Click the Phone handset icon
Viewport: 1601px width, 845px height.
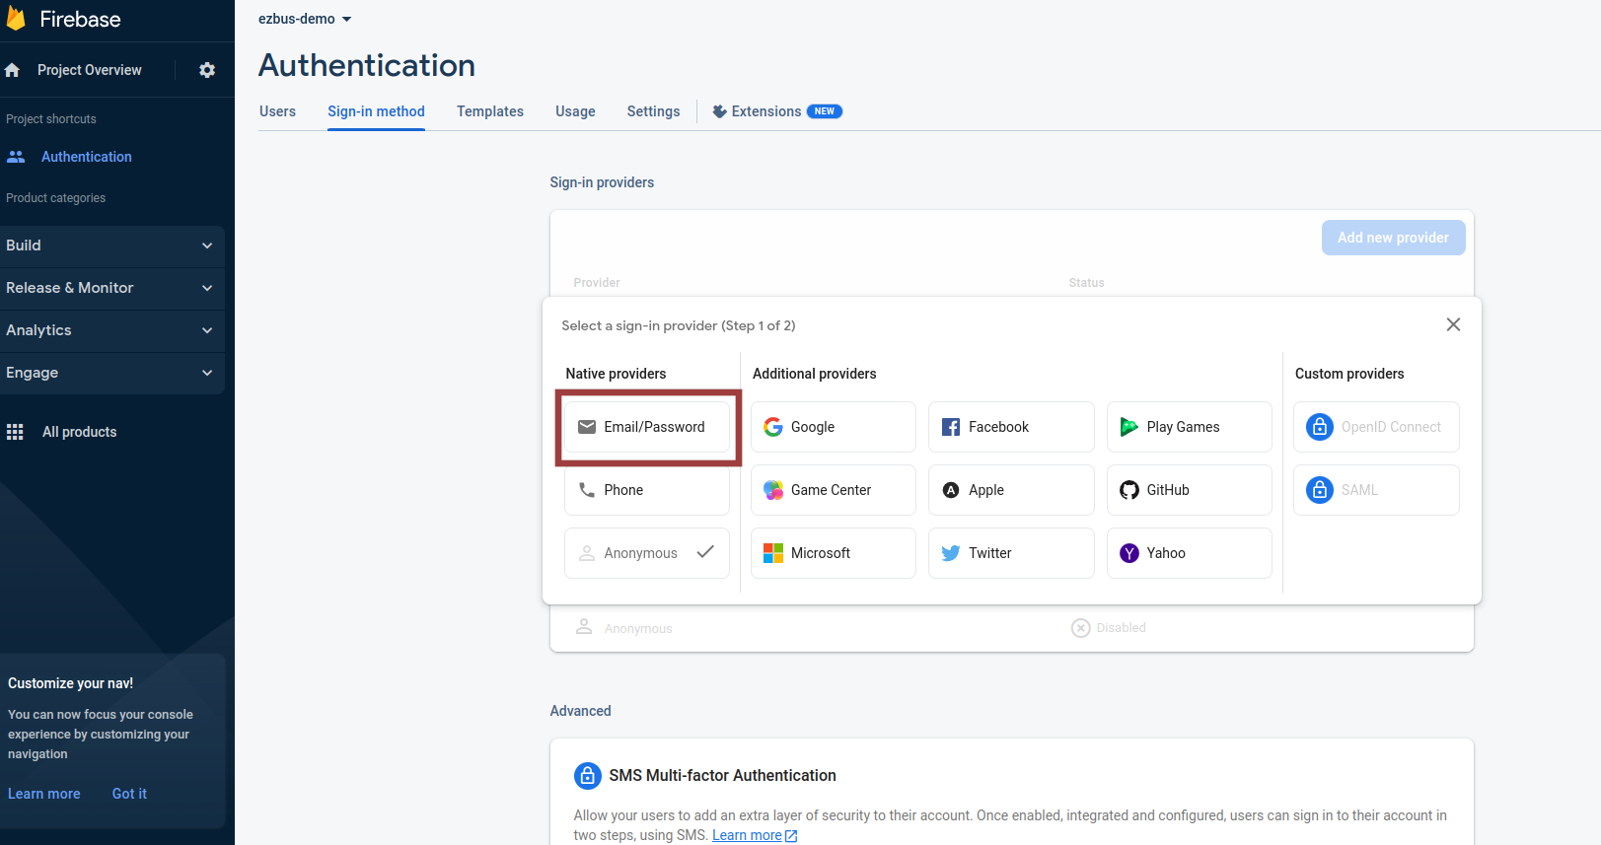click(587, 490)
